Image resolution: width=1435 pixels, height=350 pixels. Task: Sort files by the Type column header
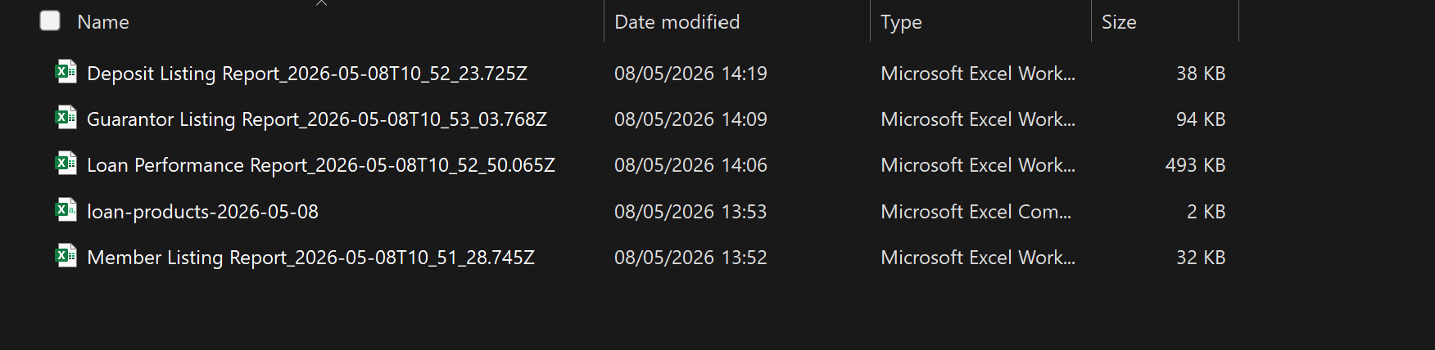point(901,22)
